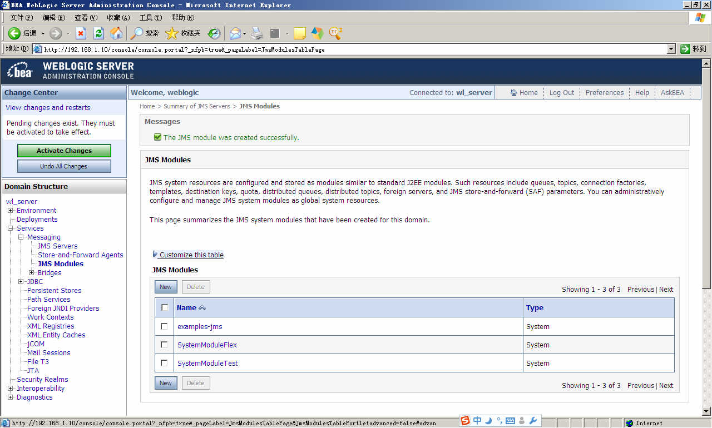Viewport: 712px width, 428px height.
Task: Open the IME soft keyboard icon
Action: [510, 421]
